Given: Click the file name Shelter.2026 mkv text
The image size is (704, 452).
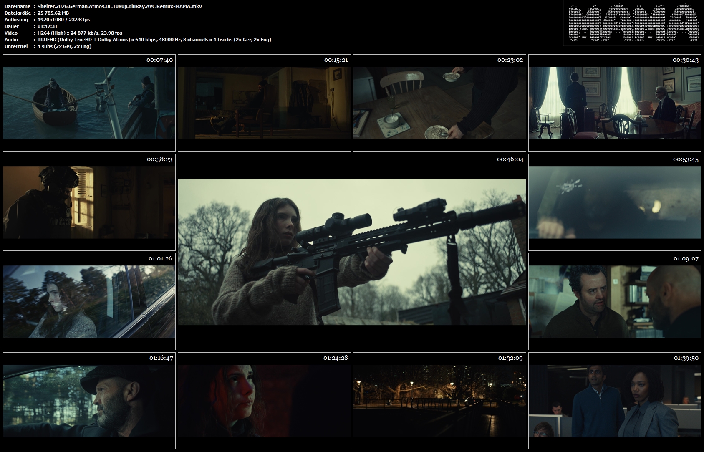Looking at the screenshot, I should (120, 6).
